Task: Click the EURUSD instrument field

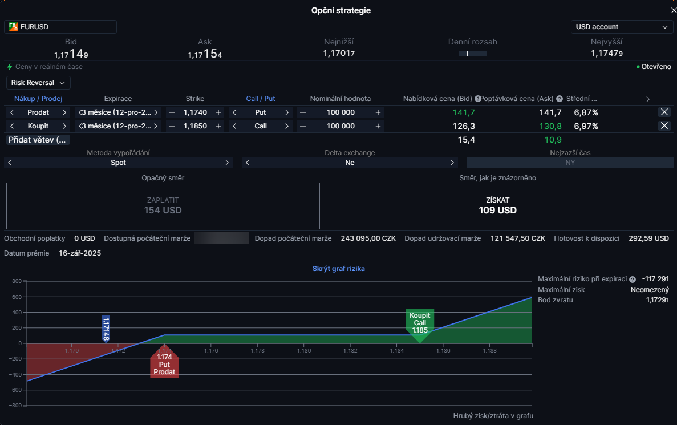Action: pos(60,27)
